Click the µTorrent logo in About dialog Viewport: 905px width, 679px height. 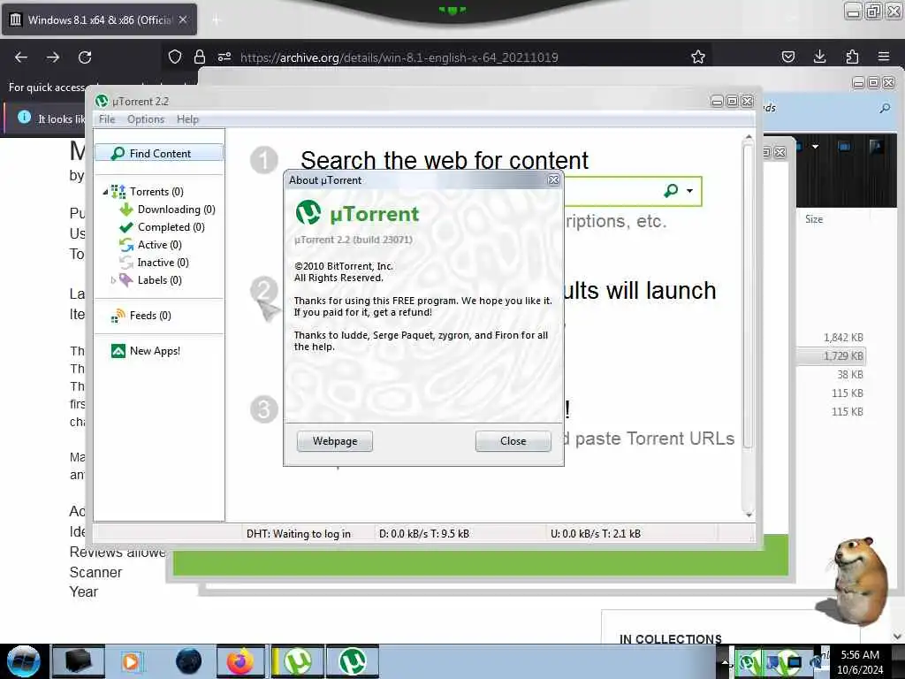click(x=308, y=212)
